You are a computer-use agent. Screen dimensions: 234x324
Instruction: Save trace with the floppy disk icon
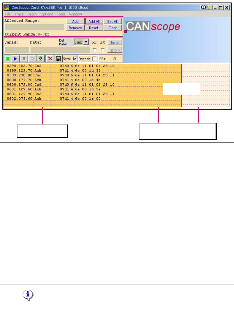[58, 59]
